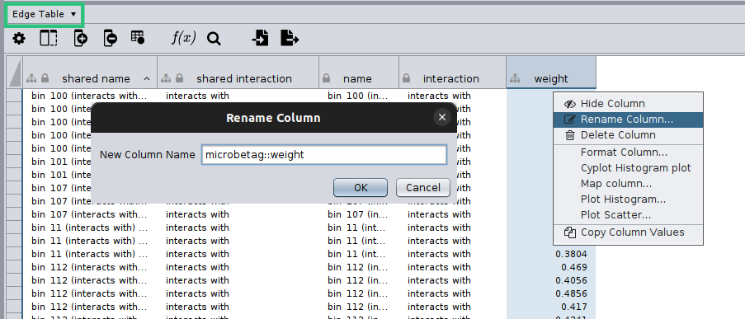
Task: Click the New Column Name text field
Action: coord(324,155)
